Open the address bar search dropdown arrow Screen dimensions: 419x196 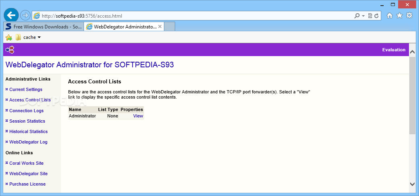tap(363, 16)
